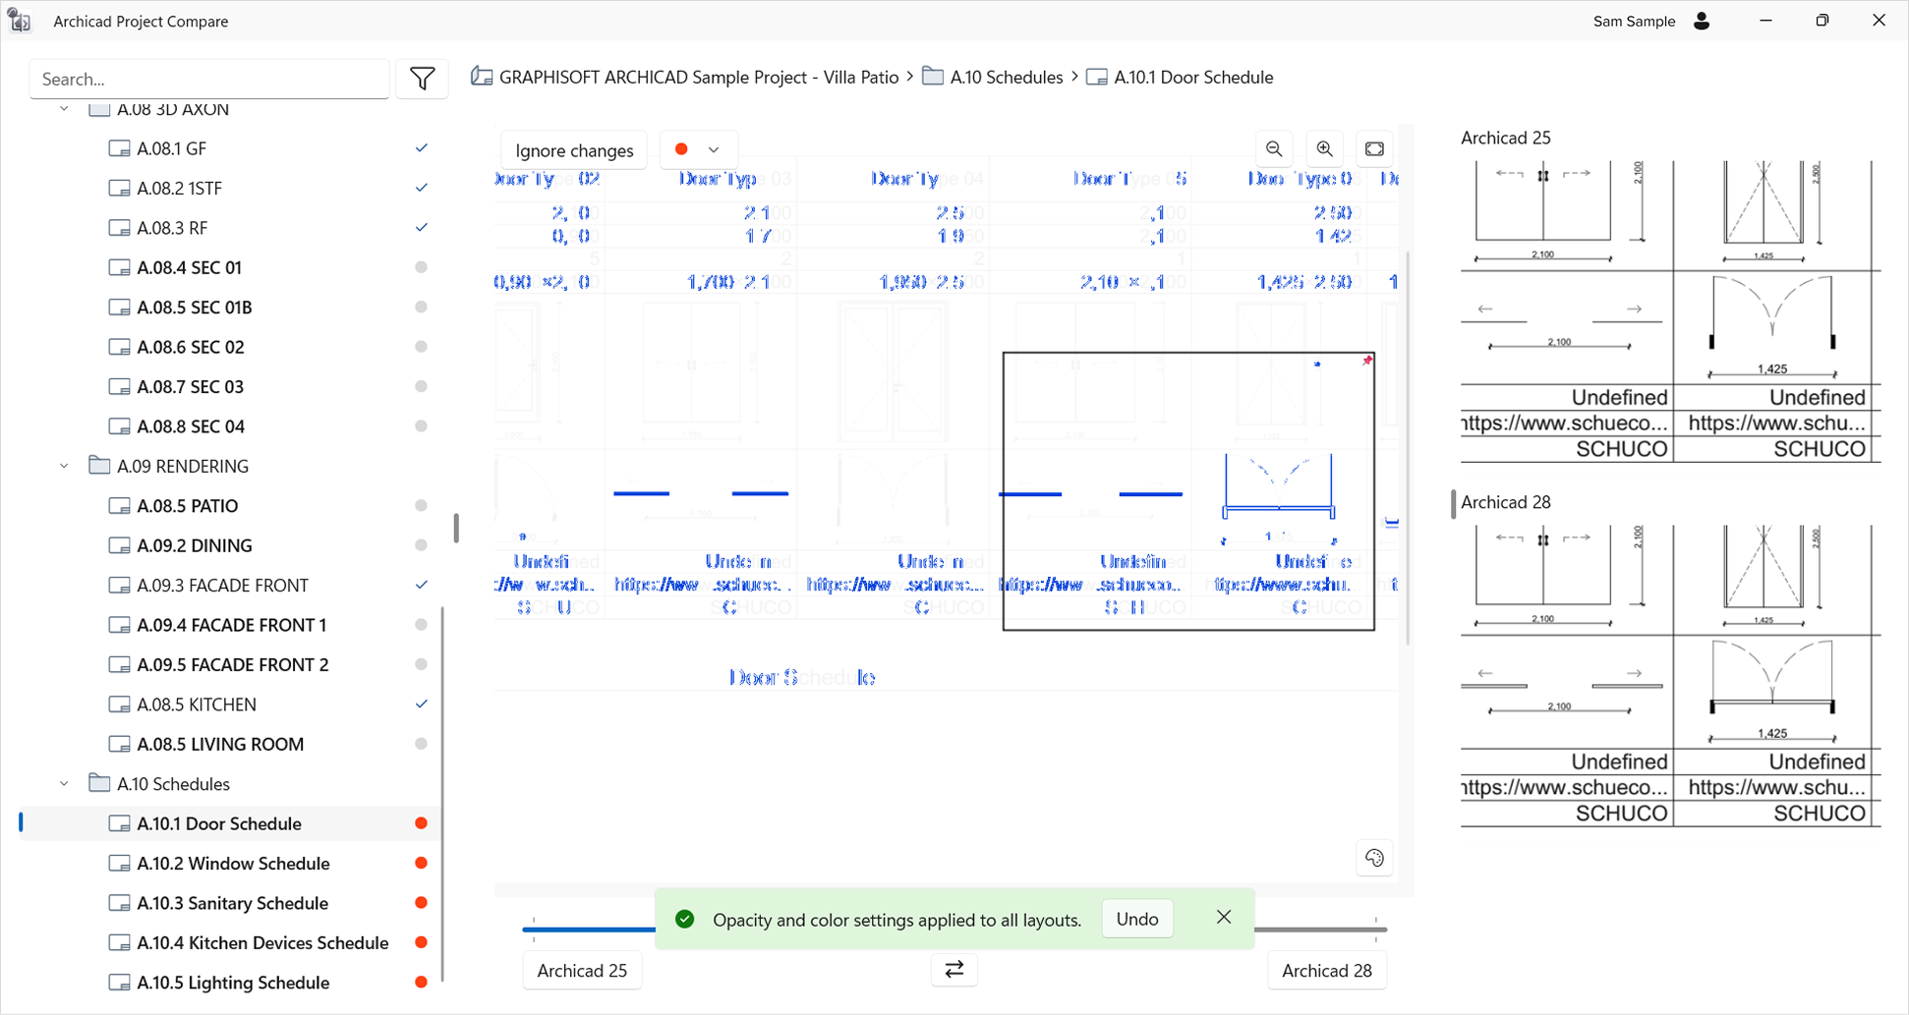
Task: Zoom in on the comparison view
Action: [1324, 149]
